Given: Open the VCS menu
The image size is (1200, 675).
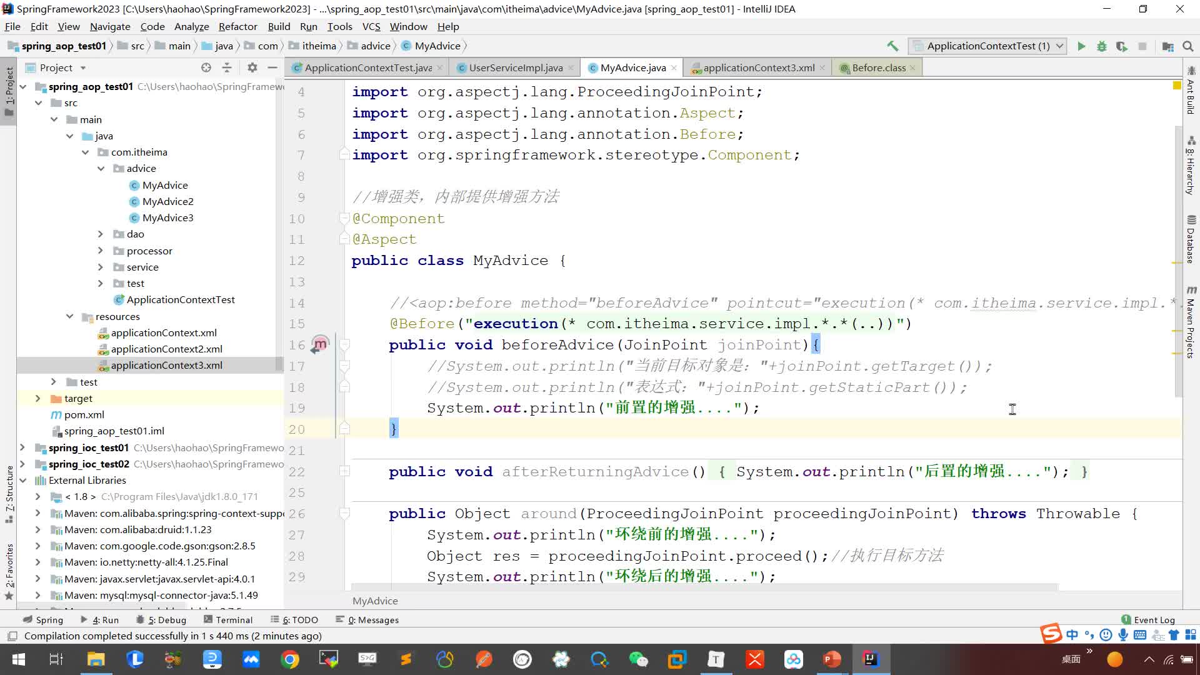Looking at the screenshot, I should tap(371, 26).
